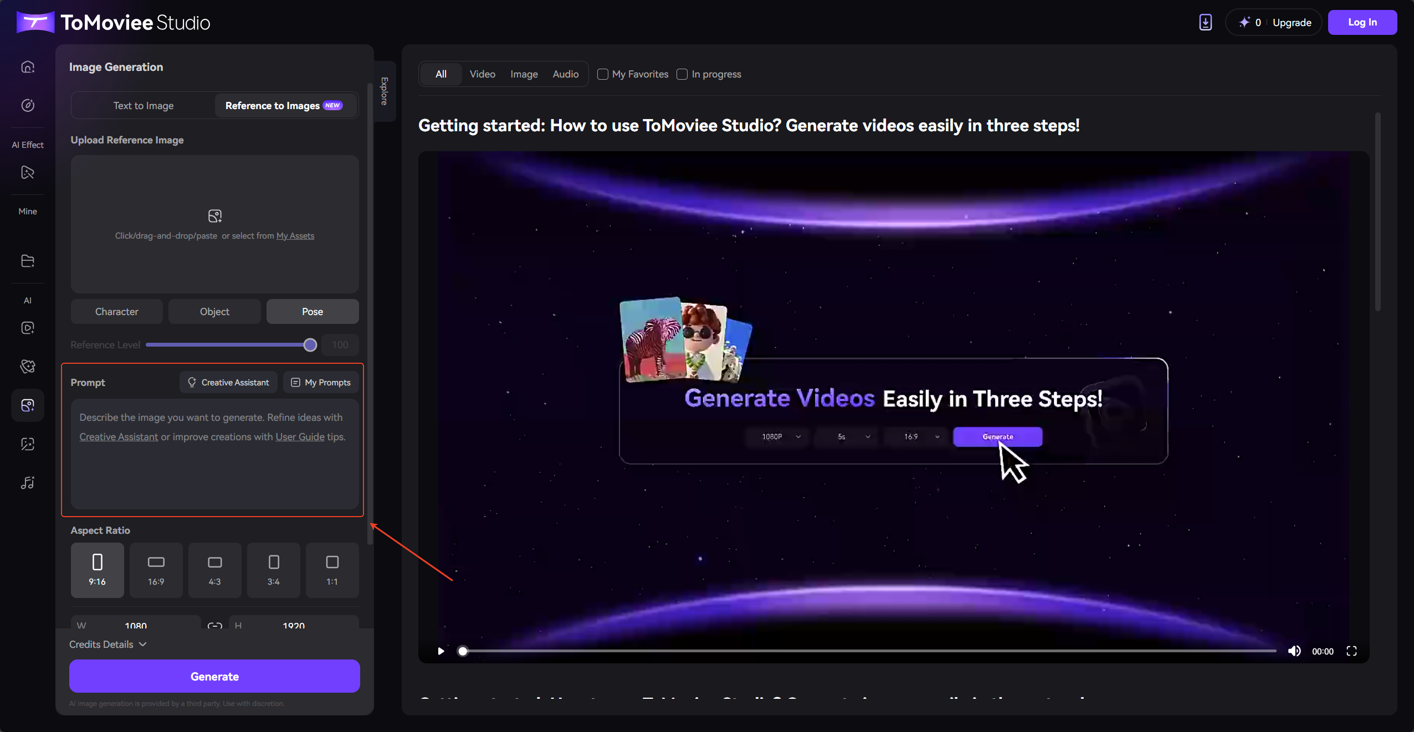
Task: Expand Credits Details
Action: (x=108, y=645)
